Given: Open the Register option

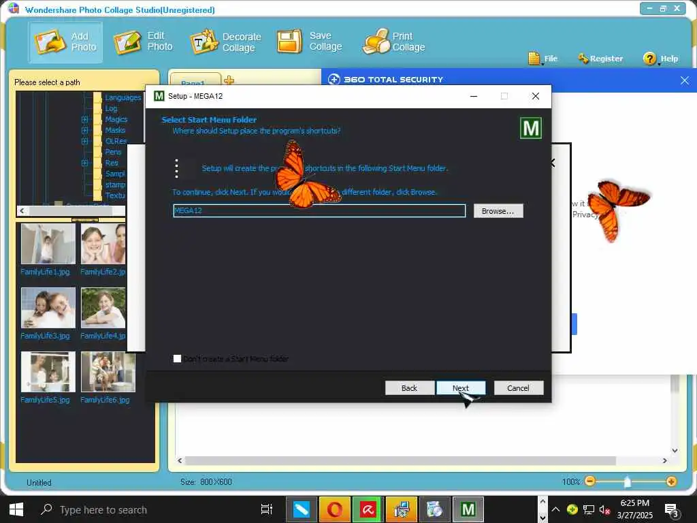Looking at the screenshot, I should [x=600, y=59].
